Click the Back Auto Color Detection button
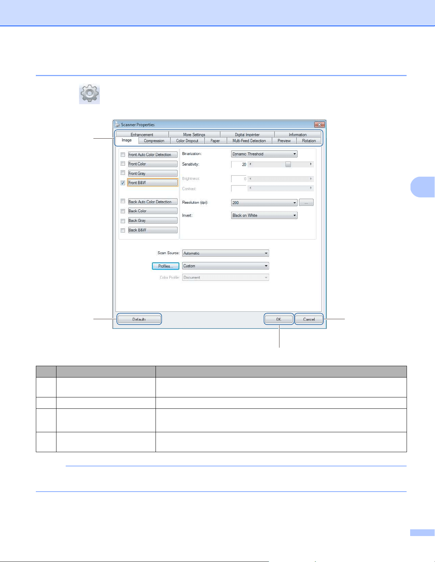The width and height of the screenshot is (435, 562). pos(153,202)
